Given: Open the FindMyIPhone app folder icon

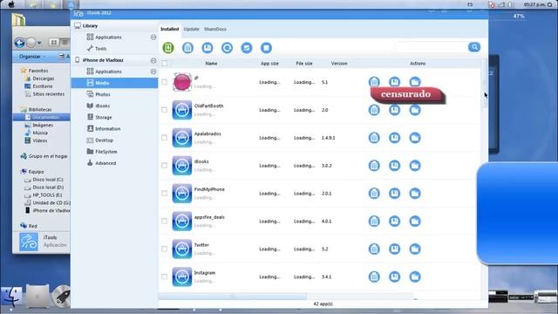Looking at the screenshot, I should (415, 194).
